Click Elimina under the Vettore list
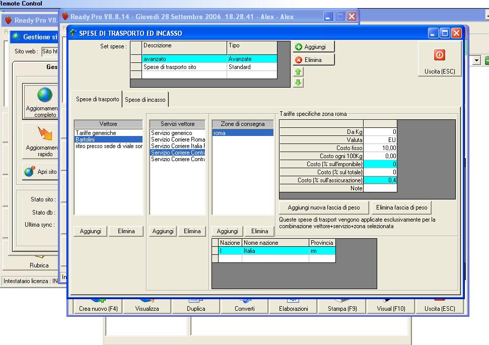This screenshot has width=489, height=345. click(126, 231)
